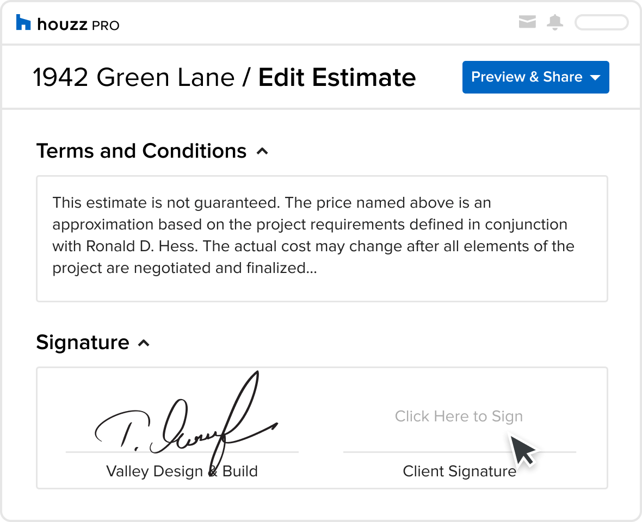642x522 pixels.
Task: Collapse the Signature section using its chevron
Action: coord(144,343)
